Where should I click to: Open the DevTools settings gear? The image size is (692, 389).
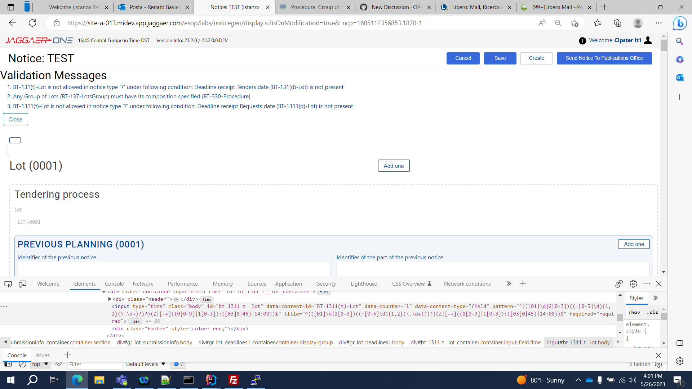pos(633,284)
